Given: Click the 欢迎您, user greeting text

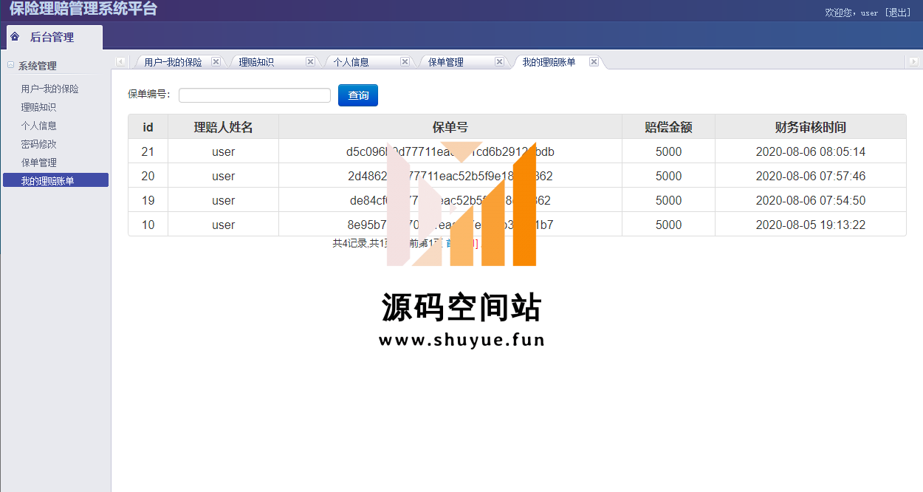Looking at the screenshot, I should pos(851,13).
